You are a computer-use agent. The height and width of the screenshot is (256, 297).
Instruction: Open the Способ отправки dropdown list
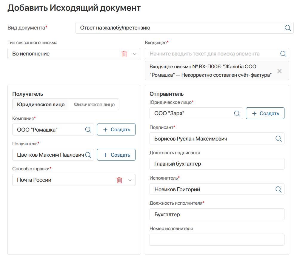click(x=130, y=180)
